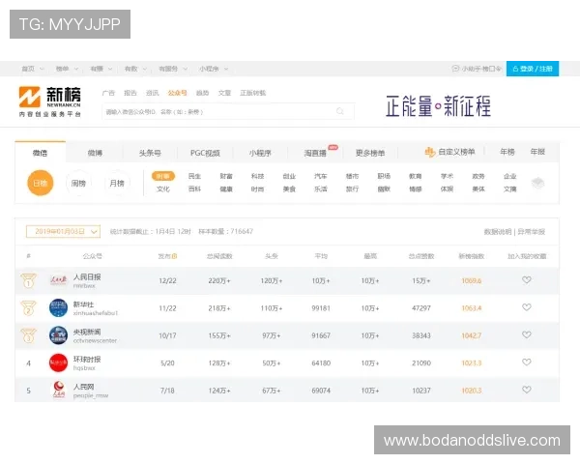Open the 央视新闻 account name
The image size is (580, 464).
coord(87,332)
